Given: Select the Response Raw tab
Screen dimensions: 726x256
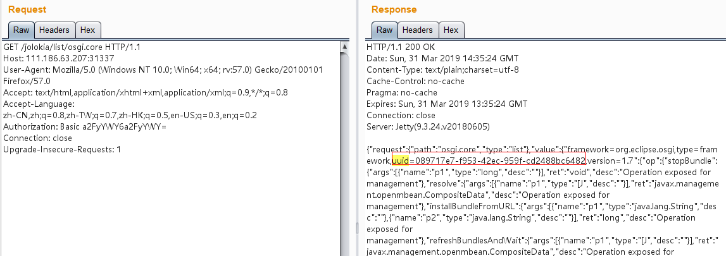Looking at the screenshot, I should pyautogui.click(x=384, y=30).
